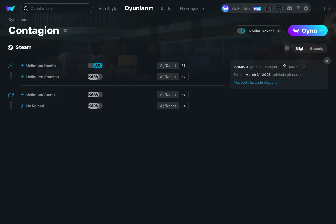Select the Oyunlarım tab
Image resolution: width=336 pixels, height=224 pixels.
coord(139,8)
